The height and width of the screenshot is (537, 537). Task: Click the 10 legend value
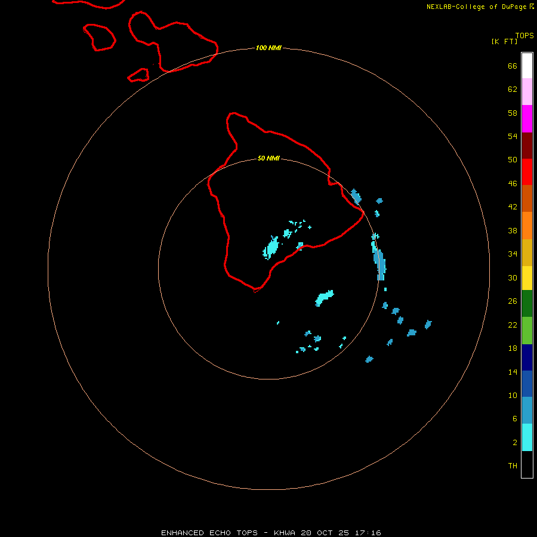point(513,395)
